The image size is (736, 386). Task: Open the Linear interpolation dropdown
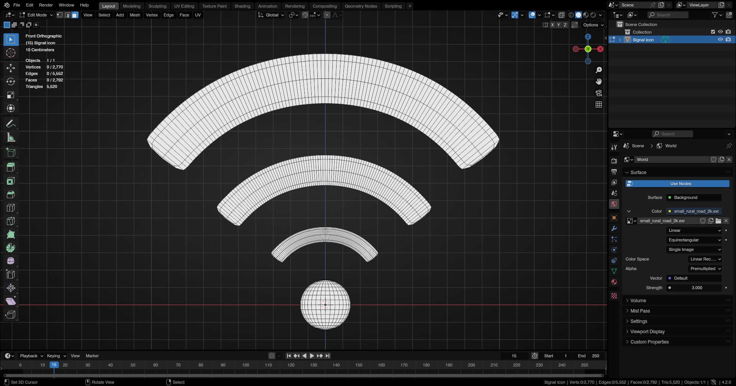point(694,230)
